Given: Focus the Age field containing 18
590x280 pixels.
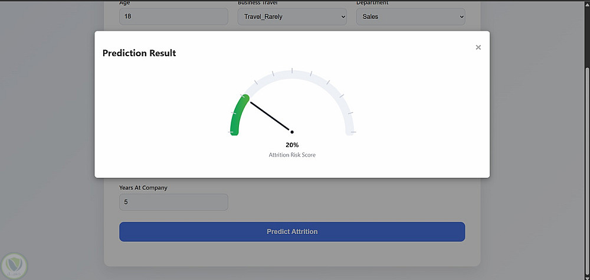Looking at the screenshot, I should point(173,17).
